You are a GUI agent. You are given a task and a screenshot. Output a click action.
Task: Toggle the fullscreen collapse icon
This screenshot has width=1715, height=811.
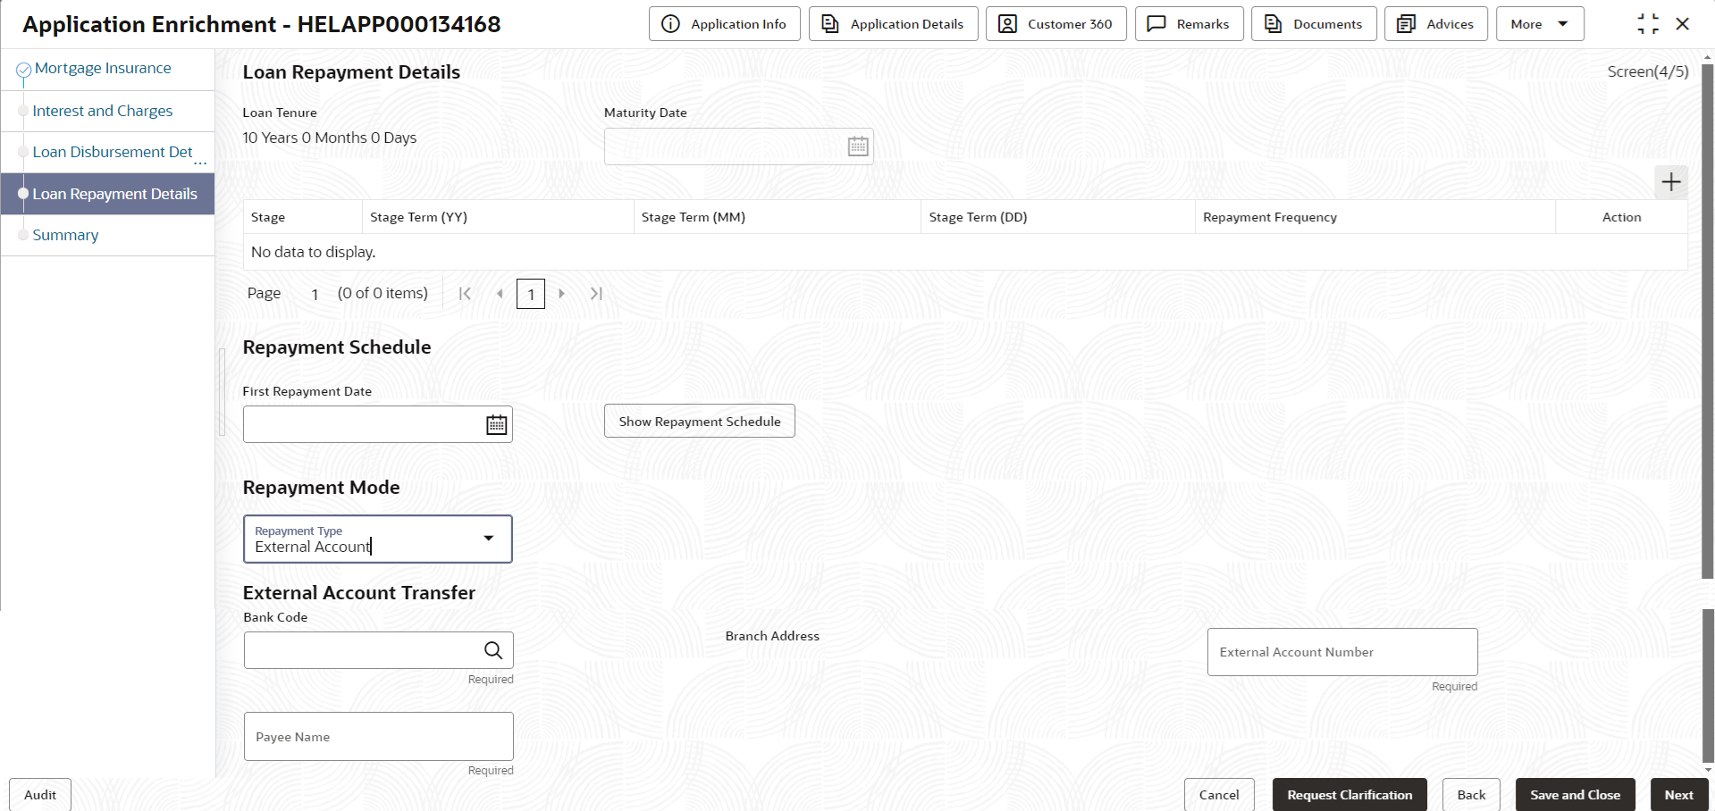(1648, 24)
